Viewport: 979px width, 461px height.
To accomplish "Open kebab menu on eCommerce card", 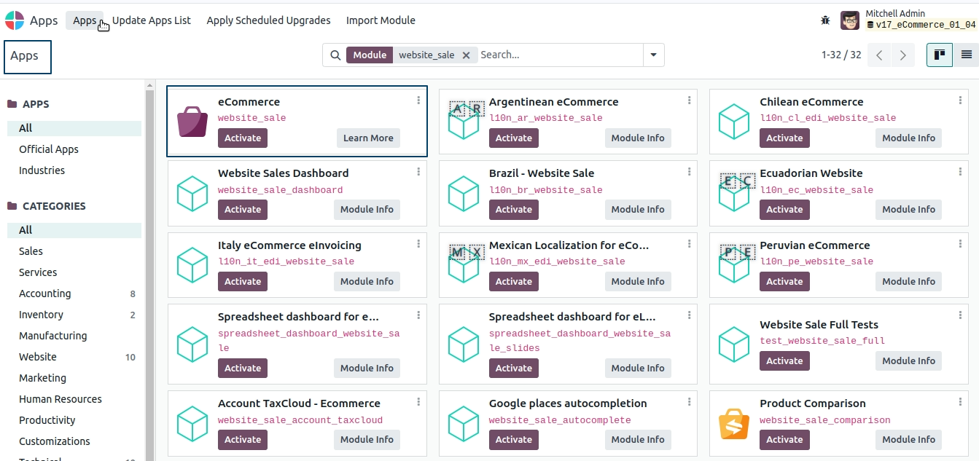I will [x=418, y=101].
